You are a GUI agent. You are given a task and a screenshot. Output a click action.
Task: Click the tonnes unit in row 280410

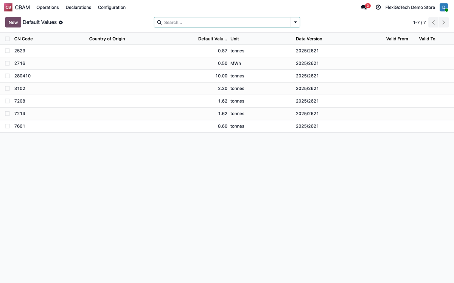[237, 76]
